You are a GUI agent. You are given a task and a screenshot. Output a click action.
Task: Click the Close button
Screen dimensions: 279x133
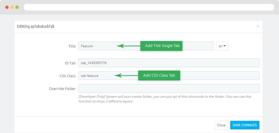(221, 125)
